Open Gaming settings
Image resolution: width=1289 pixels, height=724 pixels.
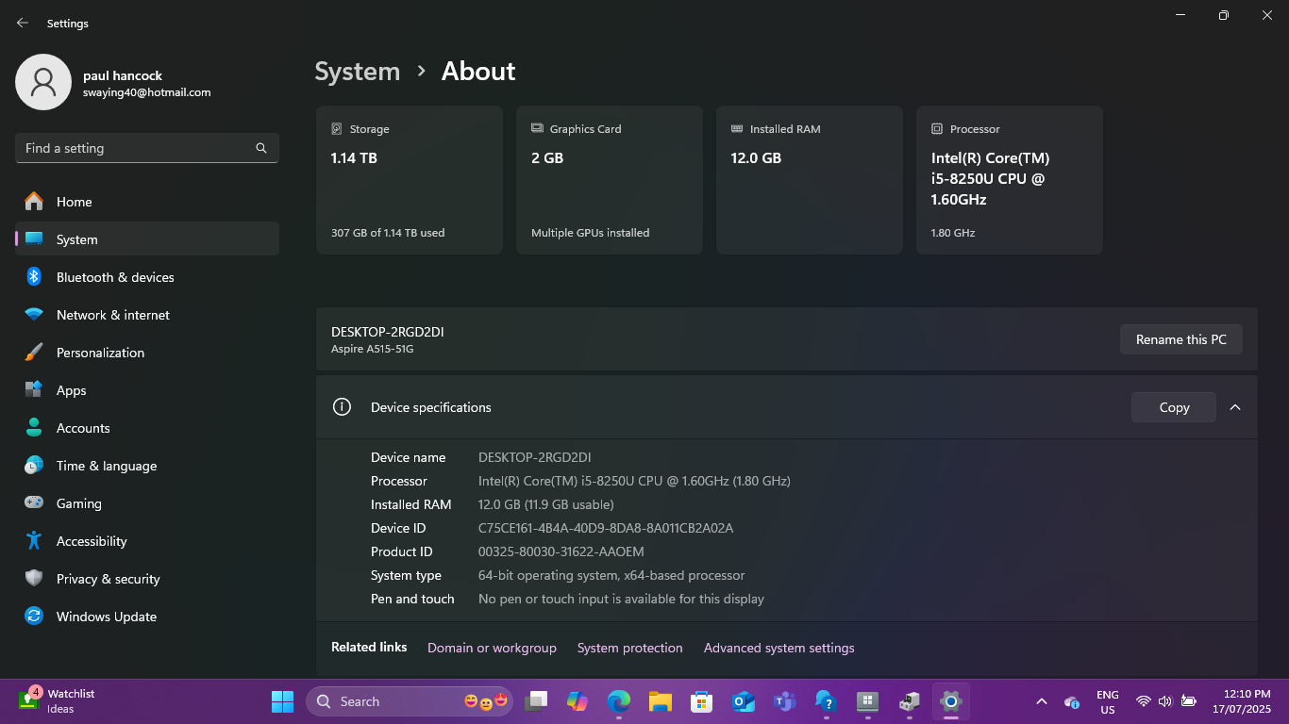(x=147, y=503)
